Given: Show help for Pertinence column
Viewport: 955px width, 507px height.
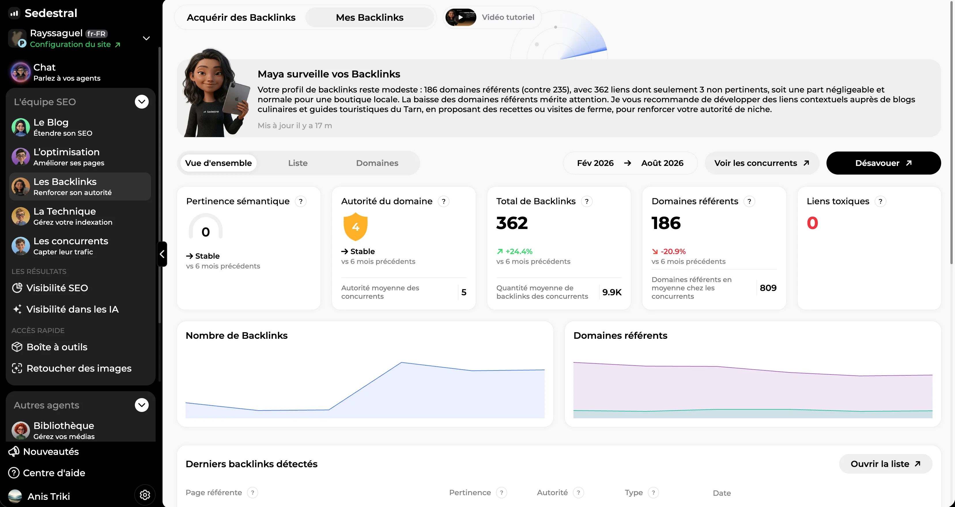Looking at the screenshot, I should tap(502, 493).
